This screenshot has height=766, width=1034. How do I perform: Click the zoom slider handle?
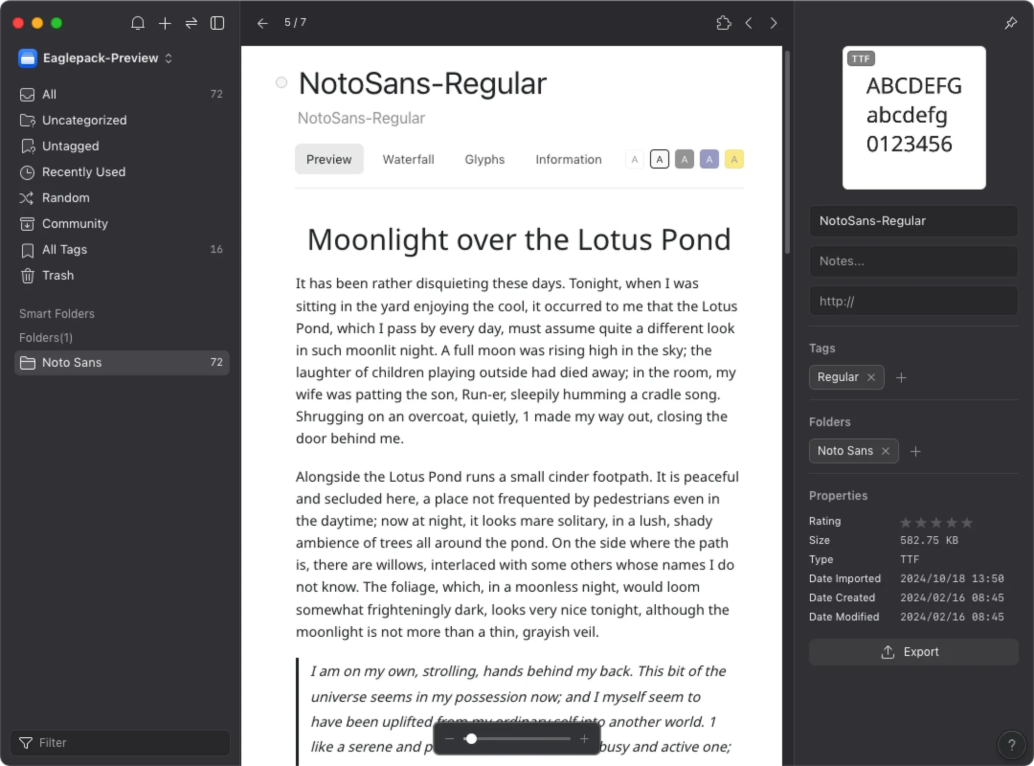(471, 739)
